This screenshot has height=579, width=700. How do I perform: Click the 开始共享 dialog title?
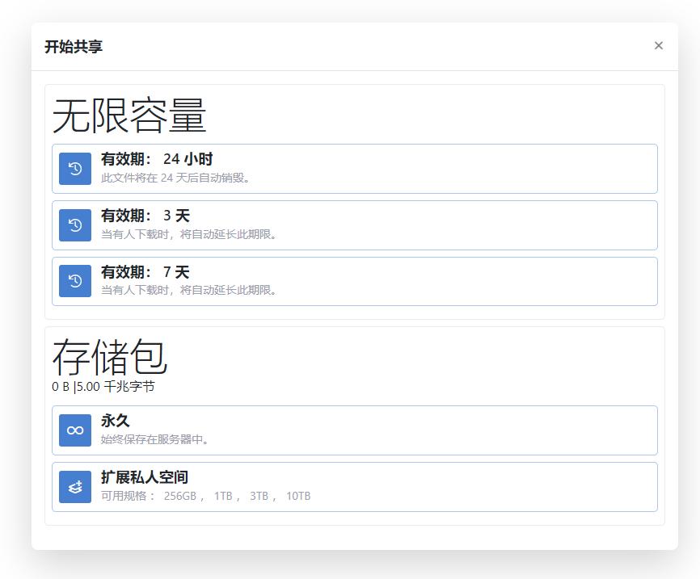tap(74, 46)
